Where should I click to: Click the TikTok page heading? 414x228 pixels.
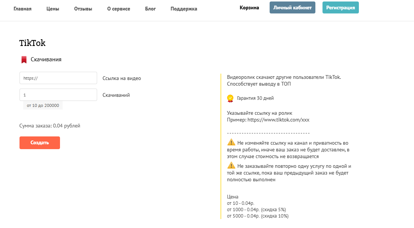tap(32, 43)
